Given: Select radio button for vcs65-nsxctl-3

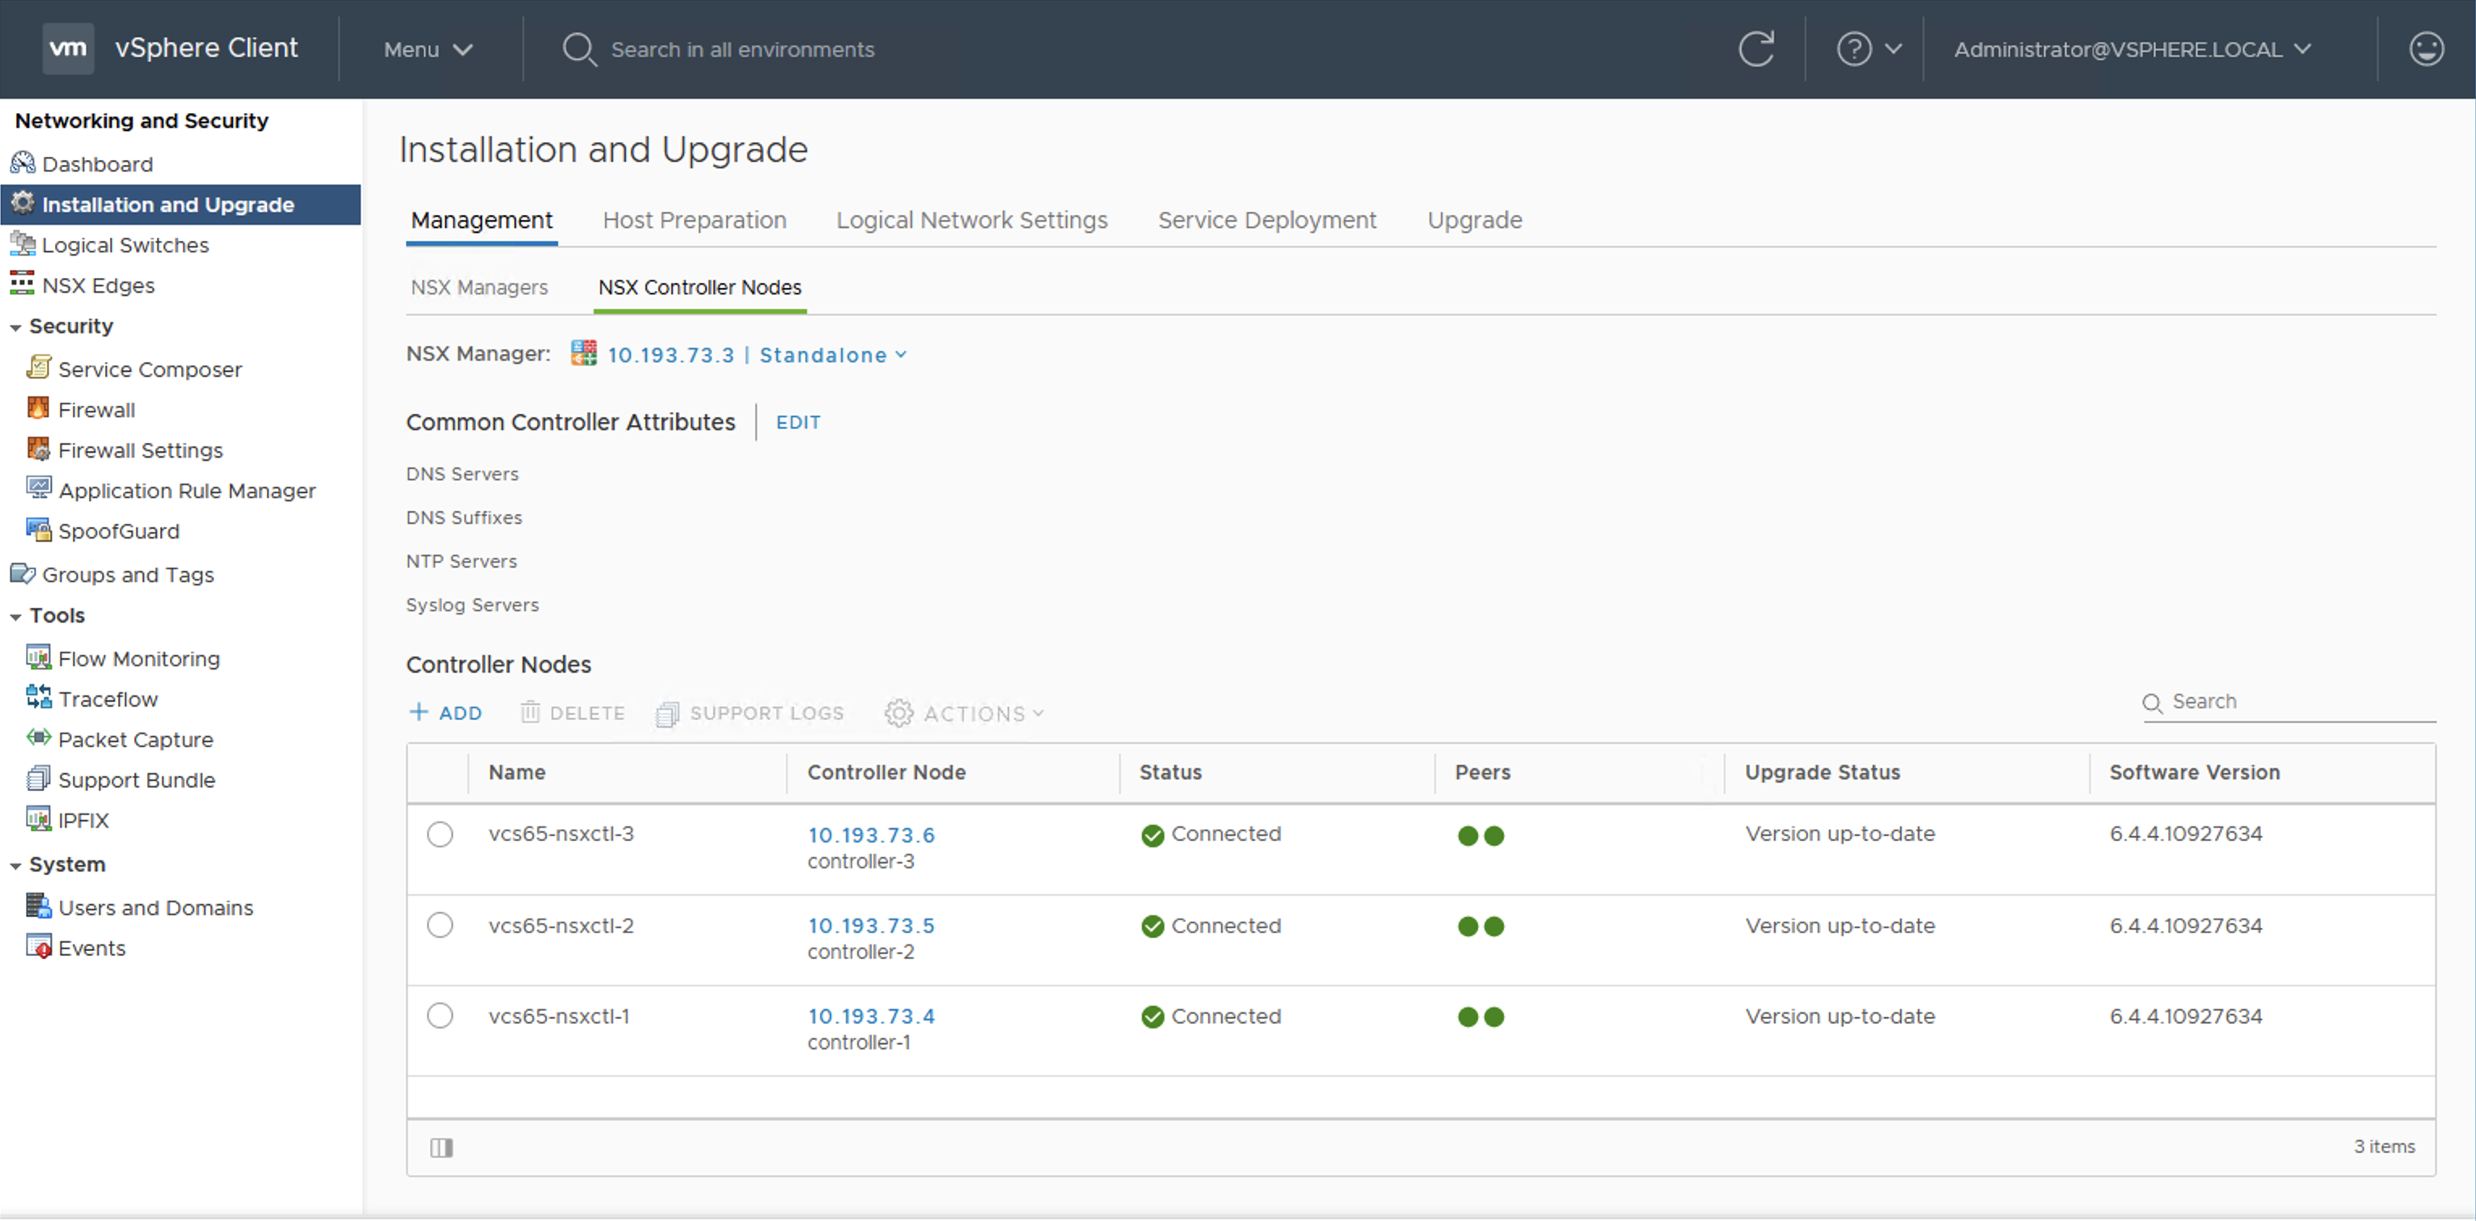Looking at the screenshot, I should tap(440, 834).
